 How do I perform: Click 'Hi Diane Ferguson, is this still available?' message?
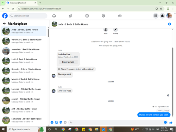point(76,69)
